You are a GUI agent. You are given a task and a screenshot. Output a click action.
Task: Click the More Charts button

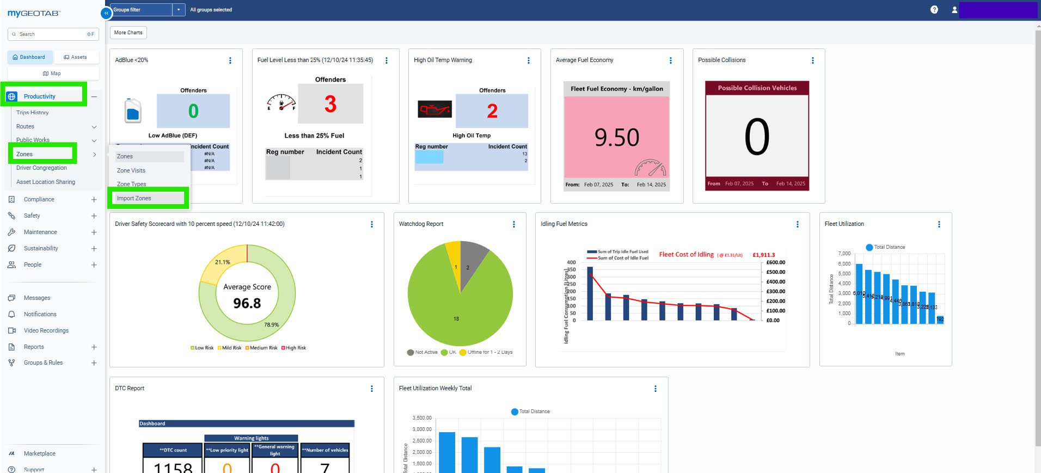[128, 33]
